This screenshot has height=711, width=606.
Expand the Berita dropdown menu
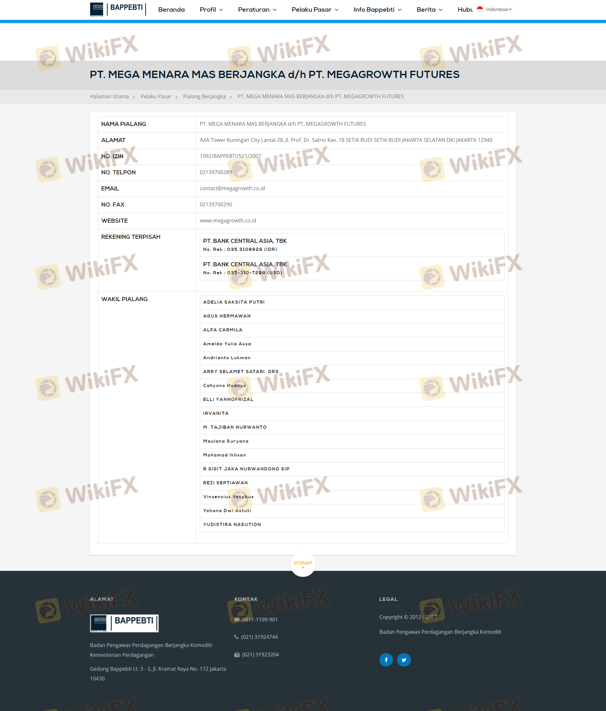(429, 9)
